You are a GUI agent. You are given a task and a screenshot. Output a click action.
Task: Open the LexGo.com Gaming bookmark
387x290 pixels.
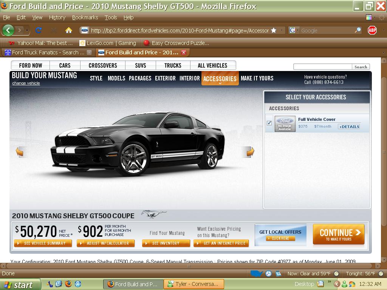(108, 43)
